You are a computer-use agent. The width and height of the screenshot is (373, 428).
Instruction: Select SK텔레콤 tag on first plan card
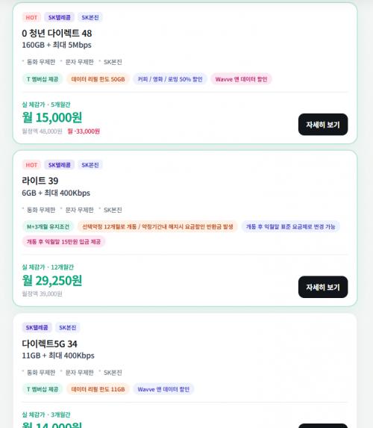coord(59,17)
